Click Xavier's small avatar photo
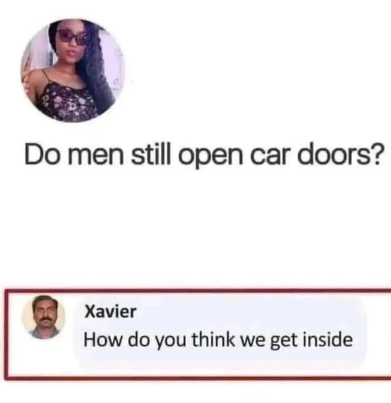This screenshot has height=403, width=391. click(x=44, y=317)
